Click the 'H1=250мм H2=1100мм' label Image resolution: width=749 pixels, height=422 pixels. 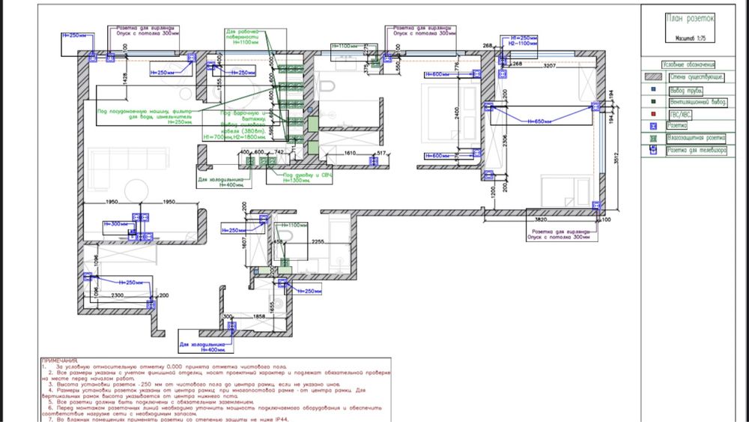523,40
